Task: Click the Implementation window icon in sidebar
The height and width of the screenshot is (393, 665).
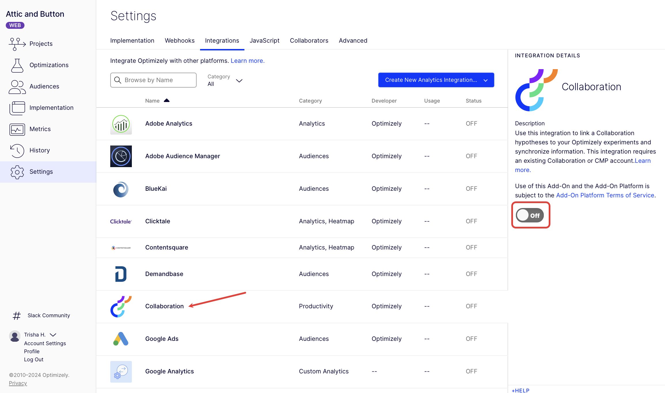Action: coord(17,108)
